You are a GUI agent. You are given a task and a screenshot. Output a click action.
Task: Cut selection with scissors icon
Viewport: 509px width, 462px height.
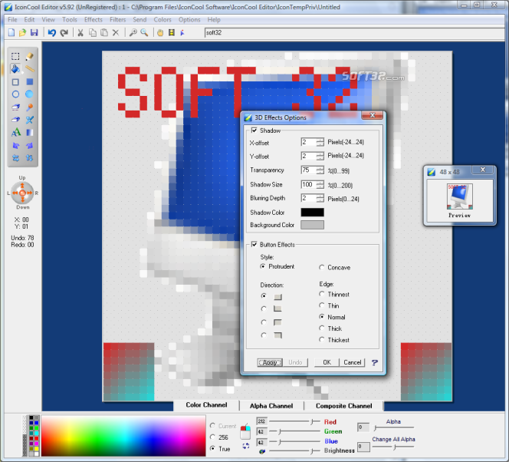click(80, 32)
